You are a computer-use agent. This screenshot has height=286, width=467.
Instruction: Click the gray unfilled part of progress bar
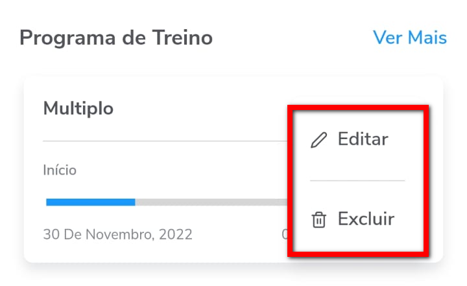tap(208, 202)
